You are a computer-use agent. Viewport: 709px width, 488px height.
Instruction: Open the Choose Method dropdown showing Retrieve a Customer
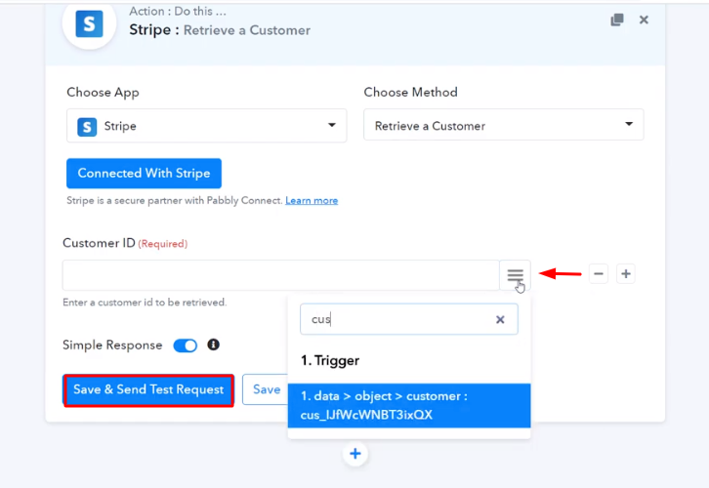point(504,125)
